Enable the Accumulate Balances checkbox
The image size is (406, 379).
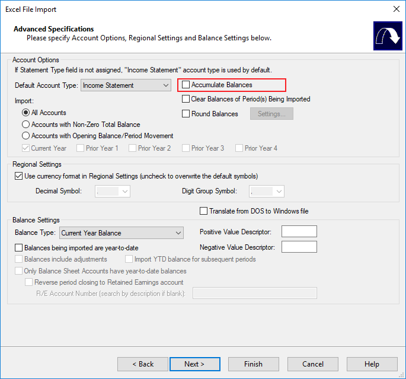point(186,85)
